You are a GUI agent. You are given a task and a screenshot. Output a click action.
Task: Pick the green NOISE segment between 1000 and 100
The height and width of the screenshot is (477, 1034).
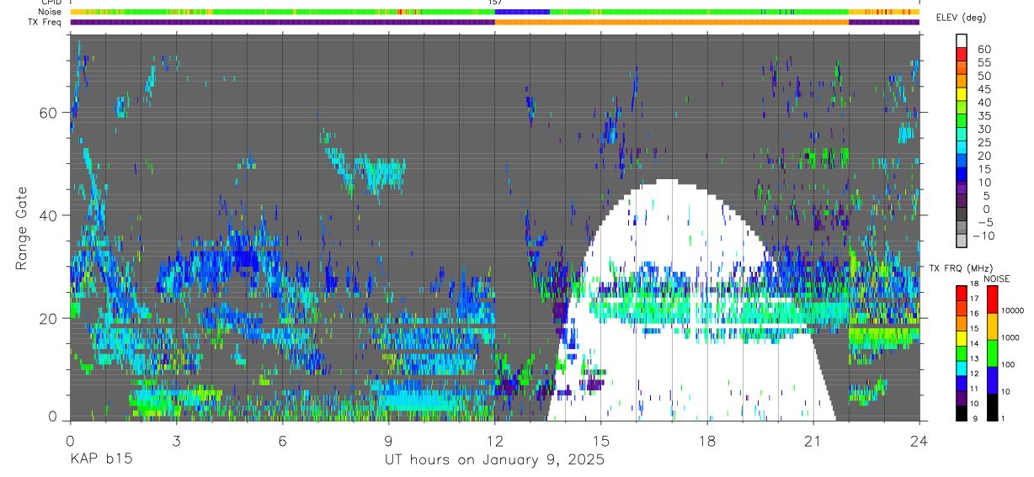coord(992,352)
